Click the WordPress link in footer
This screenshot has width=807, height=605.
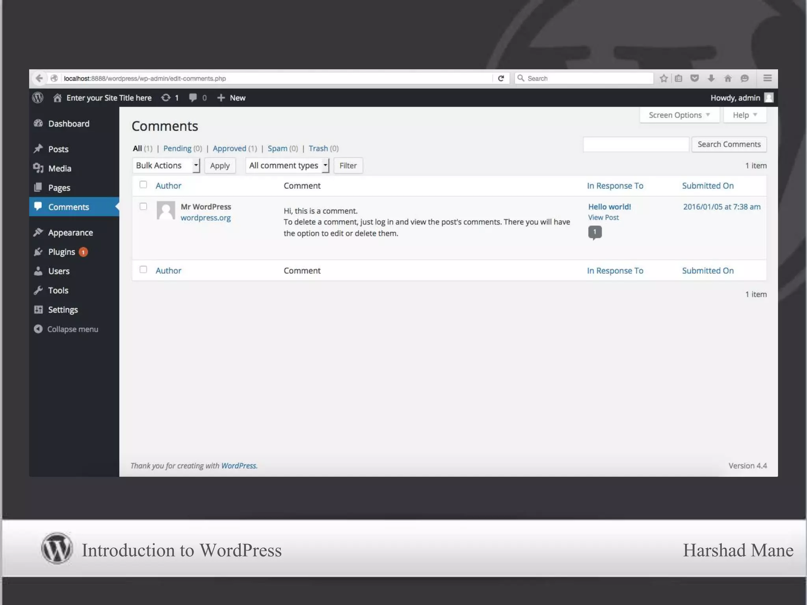pos(238,466)
